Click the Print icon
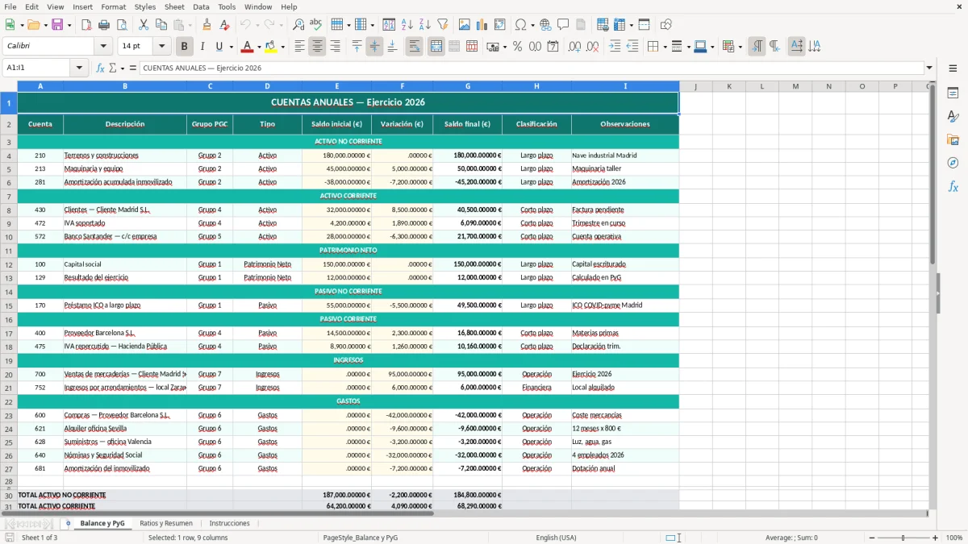This screenshot has width=968, height=544. pos(104,25)
